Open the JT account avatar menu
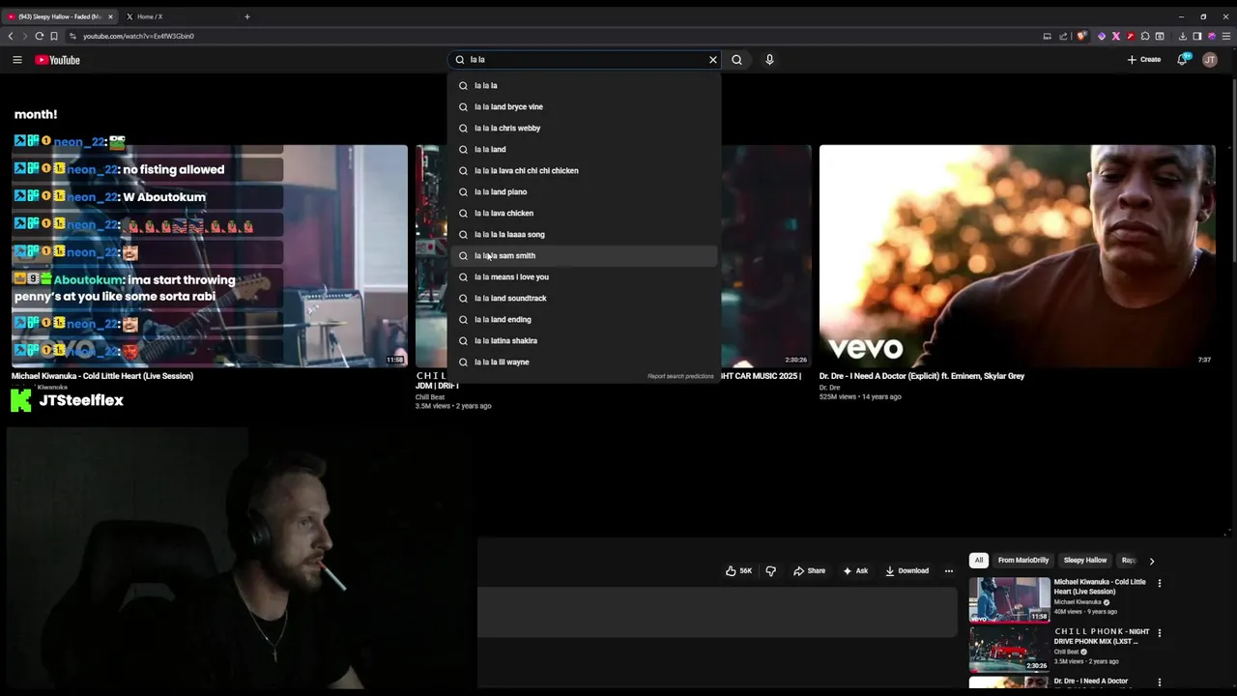This screenshot has height=696, width=1237. pyautogui.click(x=1210, y=60)
